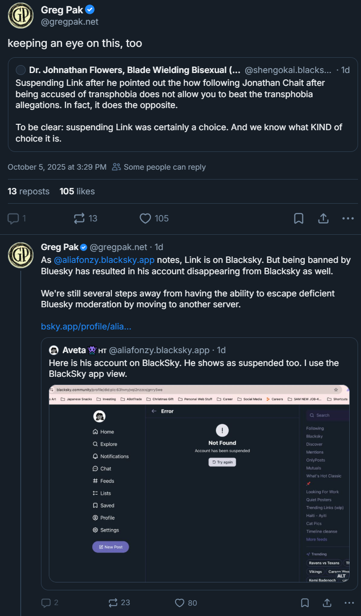View the 13 reposts list
The width and height of the screenshot is (361, 616).
(29, 191)
